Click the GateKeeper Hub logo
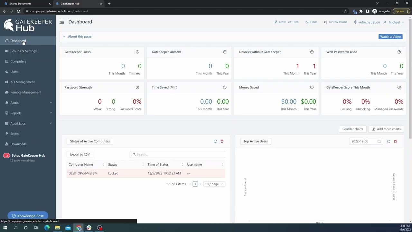This screenshot has height=232, width=412. point(28,25)
